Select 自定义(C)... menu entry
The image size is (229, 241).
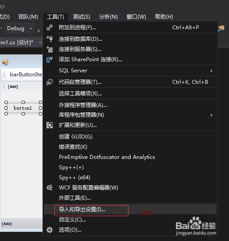tap(130, 220)
